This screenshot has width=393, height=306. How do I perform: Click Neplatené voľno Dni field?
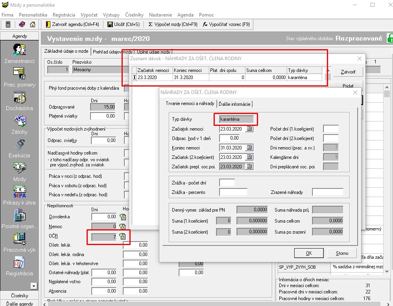click(x=104, y=282)
